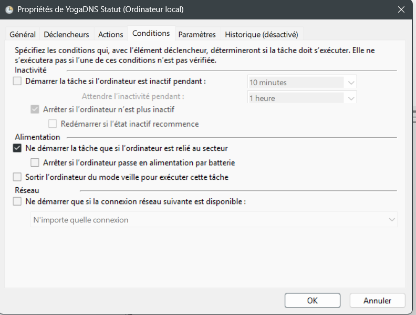Uncheck 'Ne démarrer la tâche que si relié au secteur'
Screen dimensions: 416x315
point(18,148)
